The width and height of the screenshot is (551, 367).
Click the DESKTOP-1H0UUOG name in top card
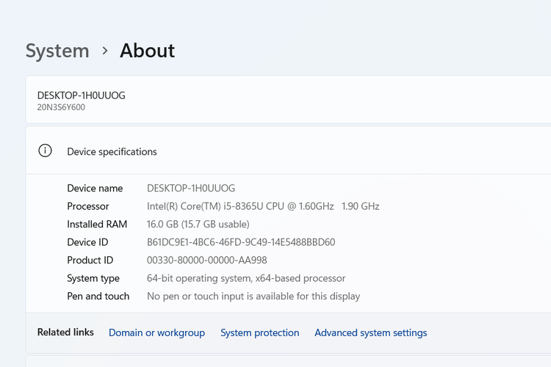81,95
